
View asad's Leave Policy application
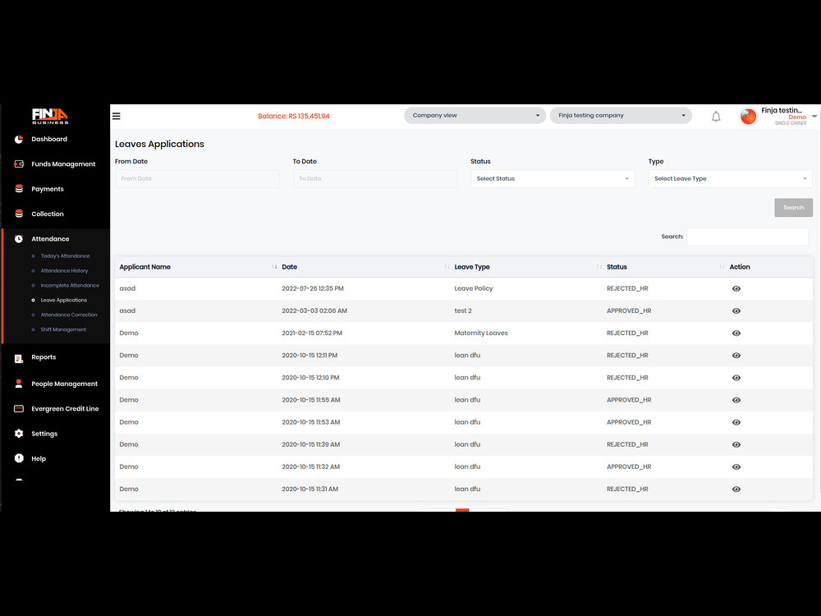point(736,288)
